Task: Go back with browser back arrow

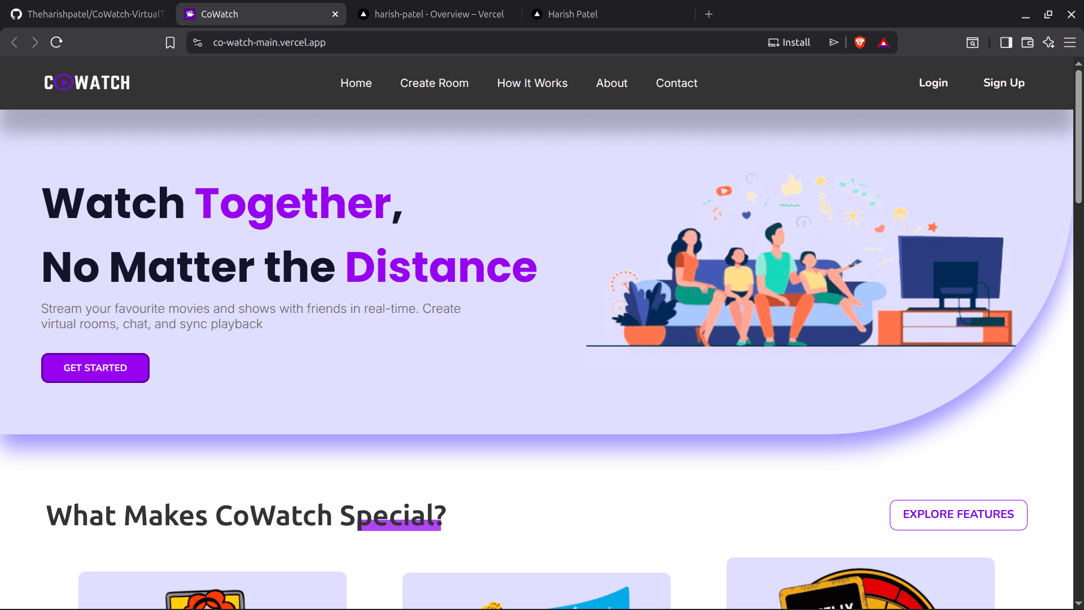Action: click(15, 42)
